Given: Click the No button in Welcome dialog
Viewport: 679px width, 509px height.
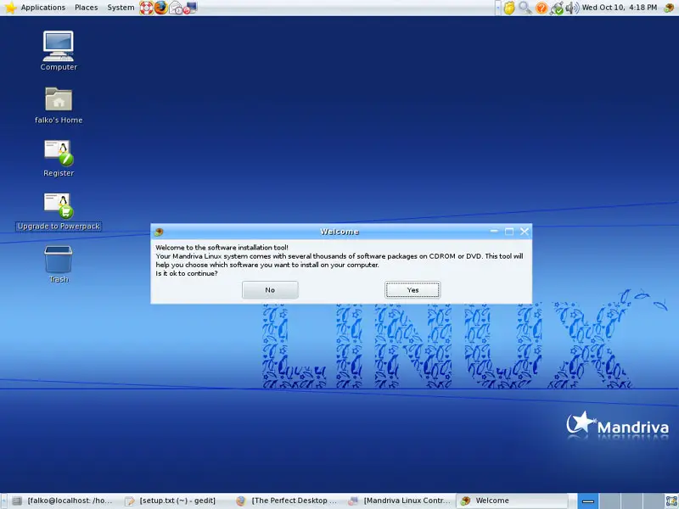Looking at the screenshot, I should [x=270, y=290].
